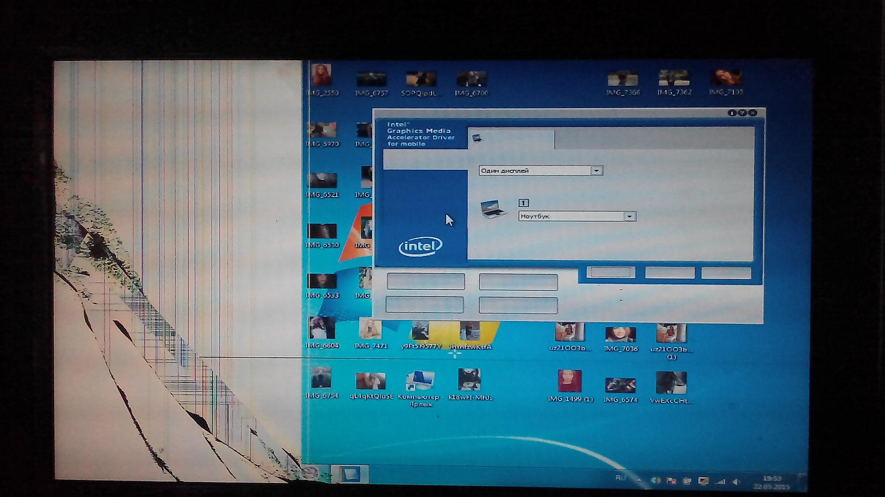Expand the 'Ноутбук' display device dropdown

pos(630,216)
